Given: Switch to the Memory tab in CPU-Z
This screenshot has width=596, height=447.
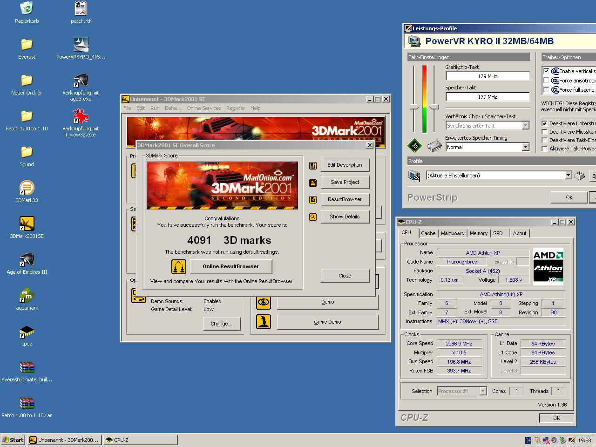Looking at the screenshot, I should (x=479, y=233).
